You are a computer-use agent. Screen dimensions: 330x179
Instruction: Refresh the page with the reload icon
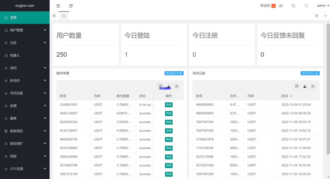click(x=71, y=6)
